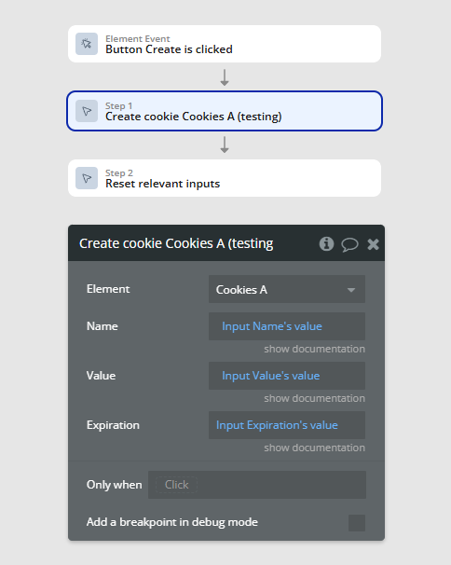
Task: Select Step 1 Create cookie action
Action: 225,111
